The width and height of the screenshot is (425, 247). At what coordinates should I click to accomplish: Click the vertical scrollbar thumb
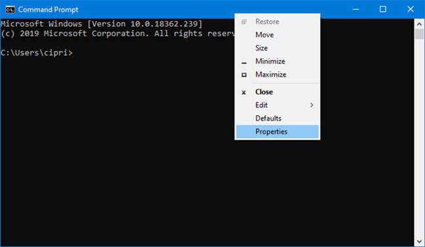[419, 34]
